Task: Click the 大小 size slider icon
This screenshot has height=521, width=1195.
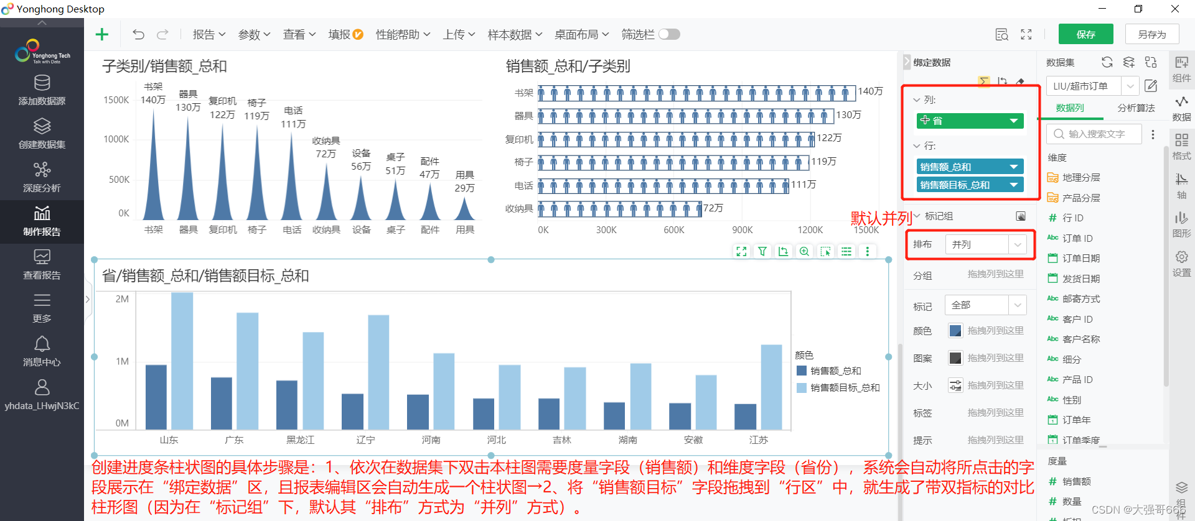Action: 955,385
